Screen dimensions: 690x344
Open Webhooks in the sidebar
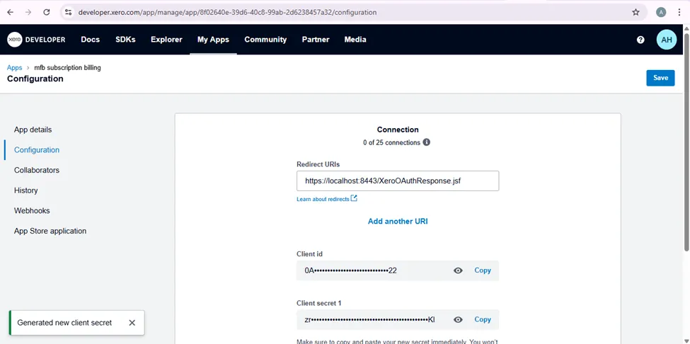[32, 211]
